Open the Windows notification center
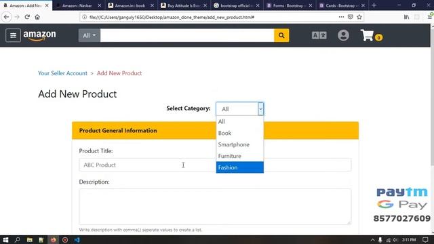Screen dimensions: 434x244 tap(425, 240)
